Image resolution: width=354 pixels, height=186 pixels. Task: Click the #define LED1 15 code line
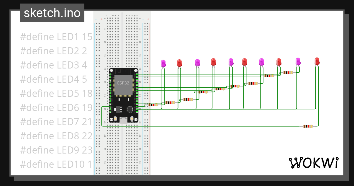55,36
